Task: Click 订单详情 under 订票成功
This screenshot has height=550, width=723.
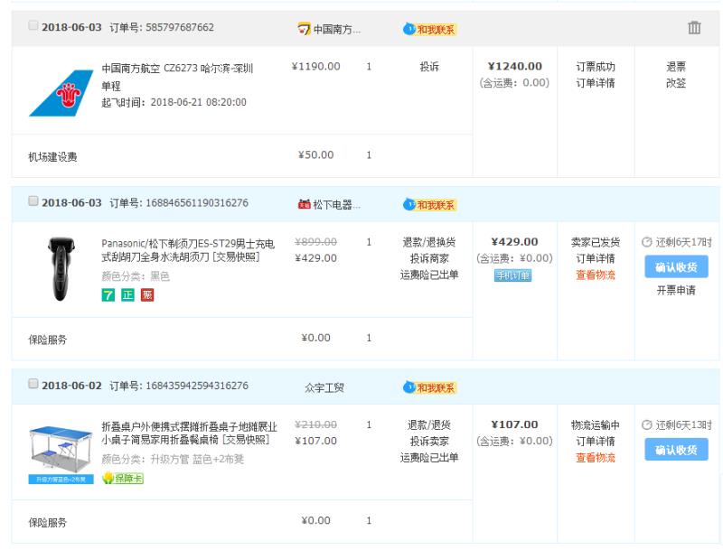Action: tap(596, 83)
